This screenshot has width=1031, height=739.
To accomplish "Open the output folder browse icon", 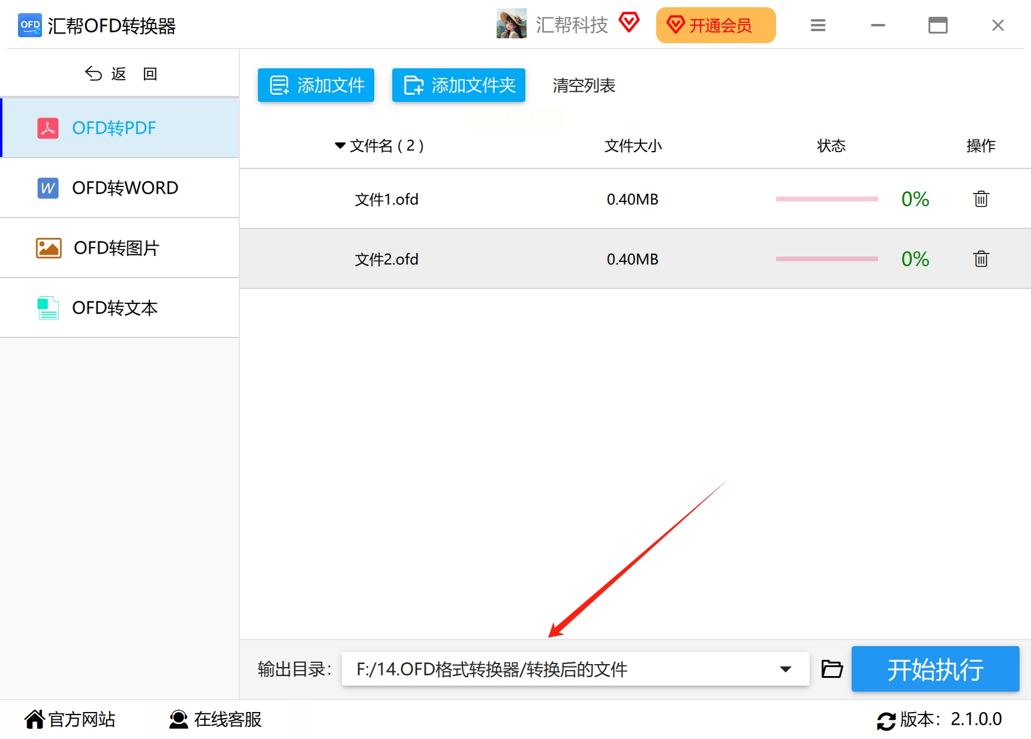I will [x=831, y=669].
